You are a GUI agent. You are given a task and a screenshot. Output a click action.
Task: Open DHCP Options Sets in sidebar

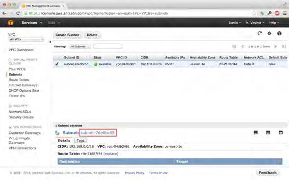click(x=24, y=90)
